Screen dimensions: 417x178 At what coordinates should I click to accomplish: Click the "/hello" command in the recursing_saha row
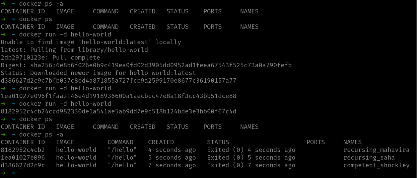pos(122,158)
